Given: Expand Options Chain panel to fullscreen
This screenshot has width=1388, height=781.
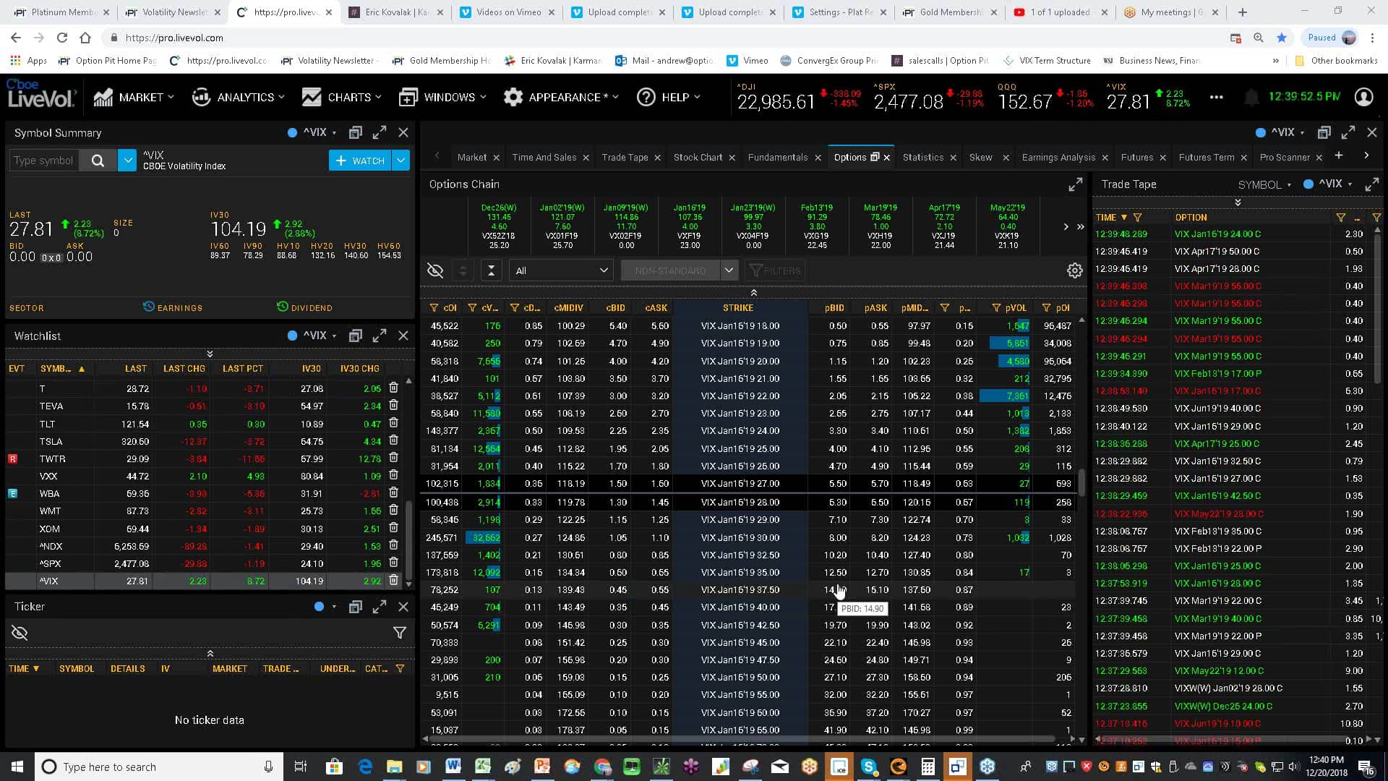Looking at the screenshot, I should (1075, 184).
